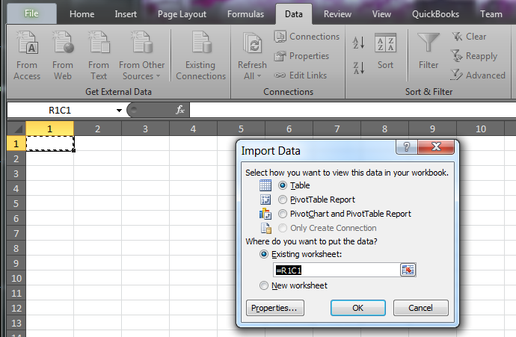Screen dimensions: 516x337
Task: Click the From Access icon
Action: pyautogui.click(x=27, y=42)
